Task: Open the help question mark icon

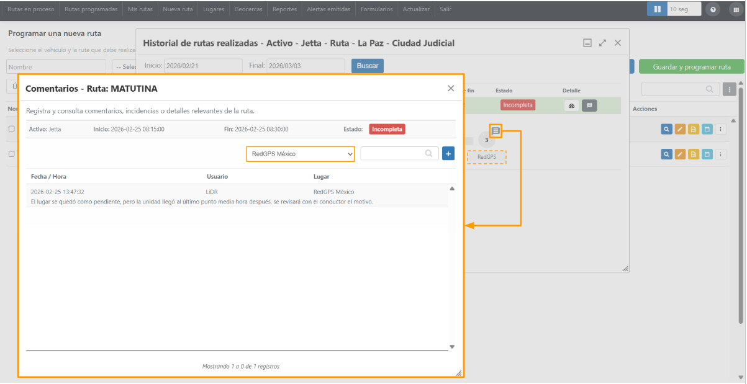Action: 713,9
